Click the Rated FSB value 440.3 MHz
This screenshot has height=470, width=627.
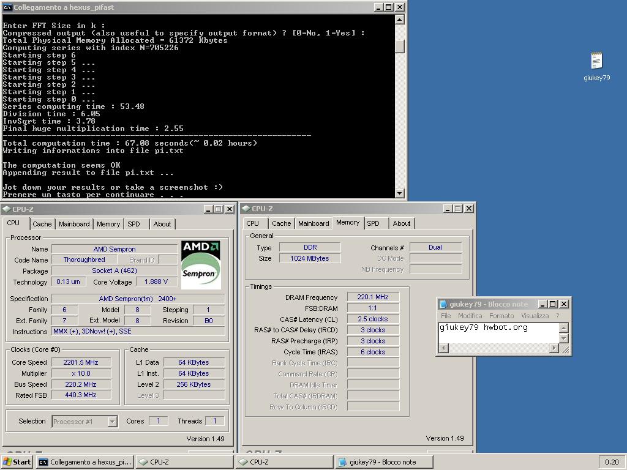81,395
